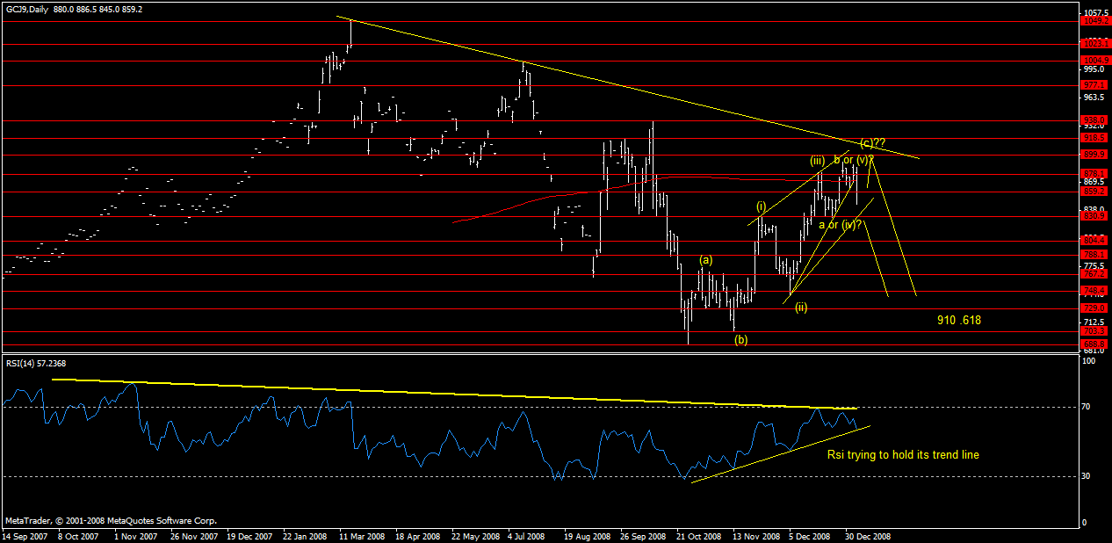Select the 688.8 price level label
This screenshot has height=543, width=1112.
coord(1094,344)
